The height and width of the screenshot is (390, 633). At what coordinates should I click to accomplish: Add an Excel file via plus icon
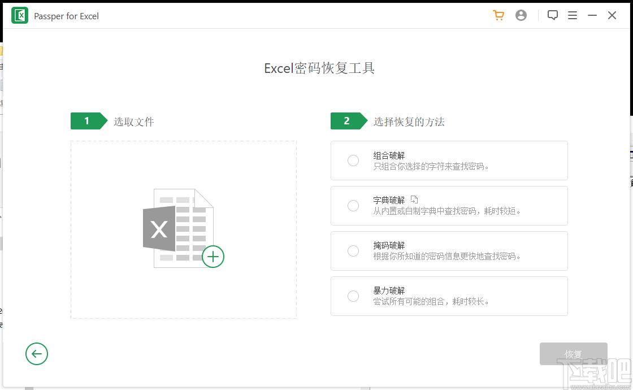[x=213, y=257]
